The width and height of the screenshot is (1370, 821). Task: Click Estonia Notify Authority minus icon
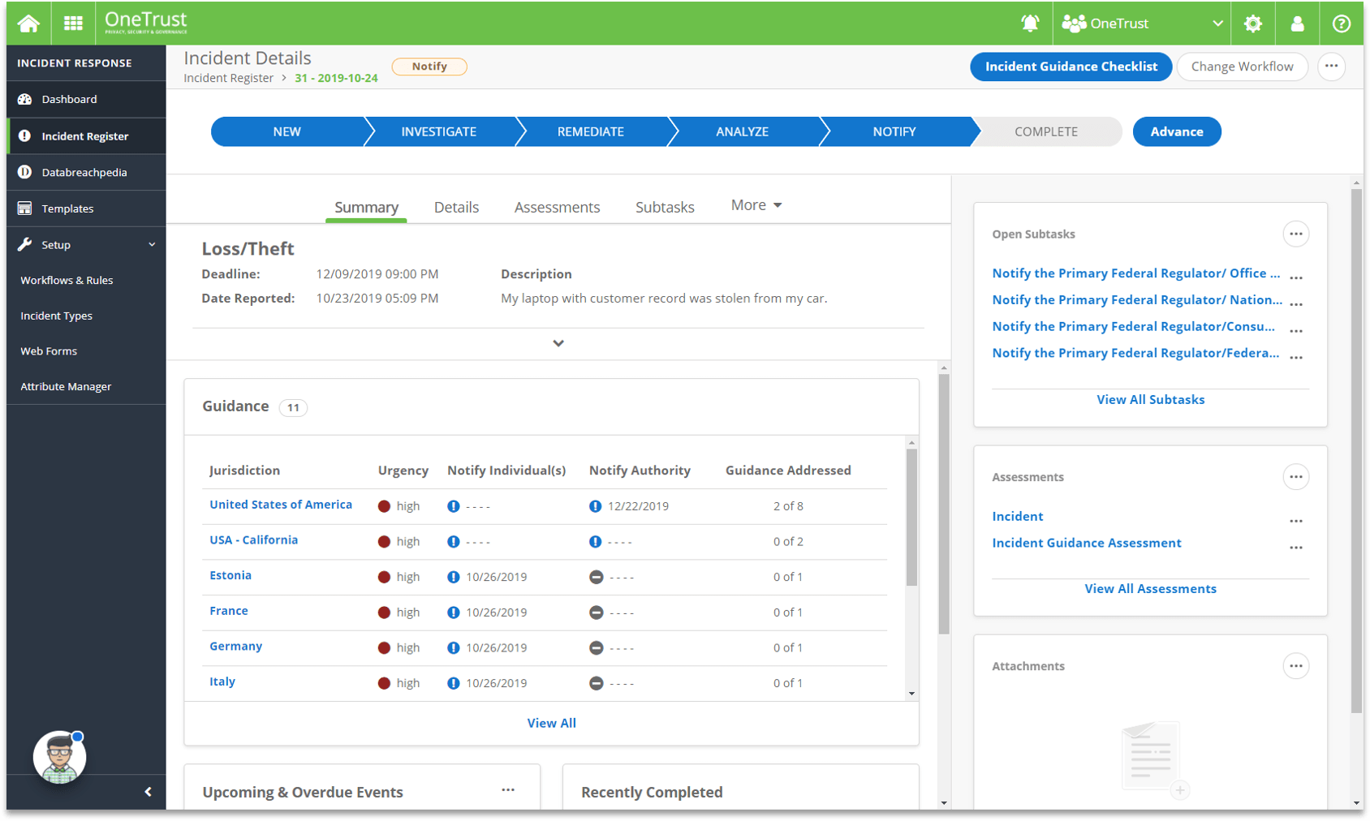pyautogui.click(x=596, y=577)
